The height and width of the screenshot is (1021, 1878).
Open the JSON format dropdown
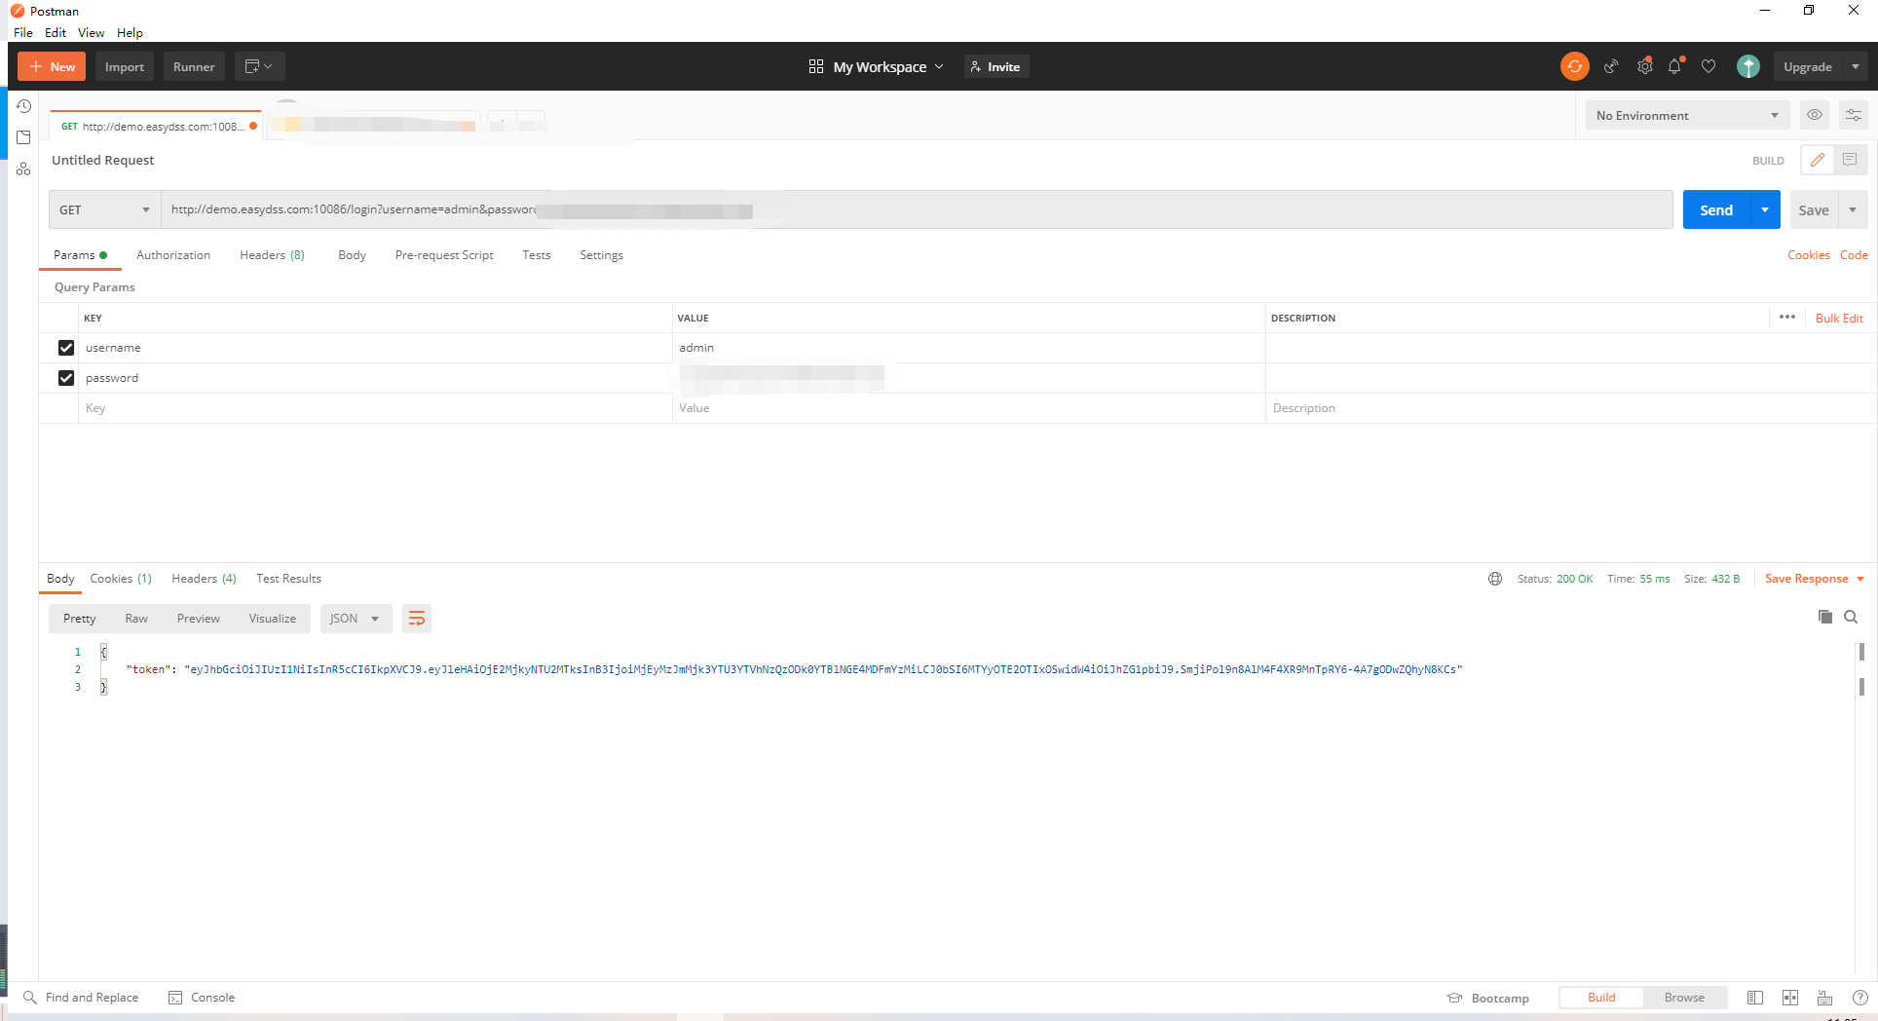356,619
